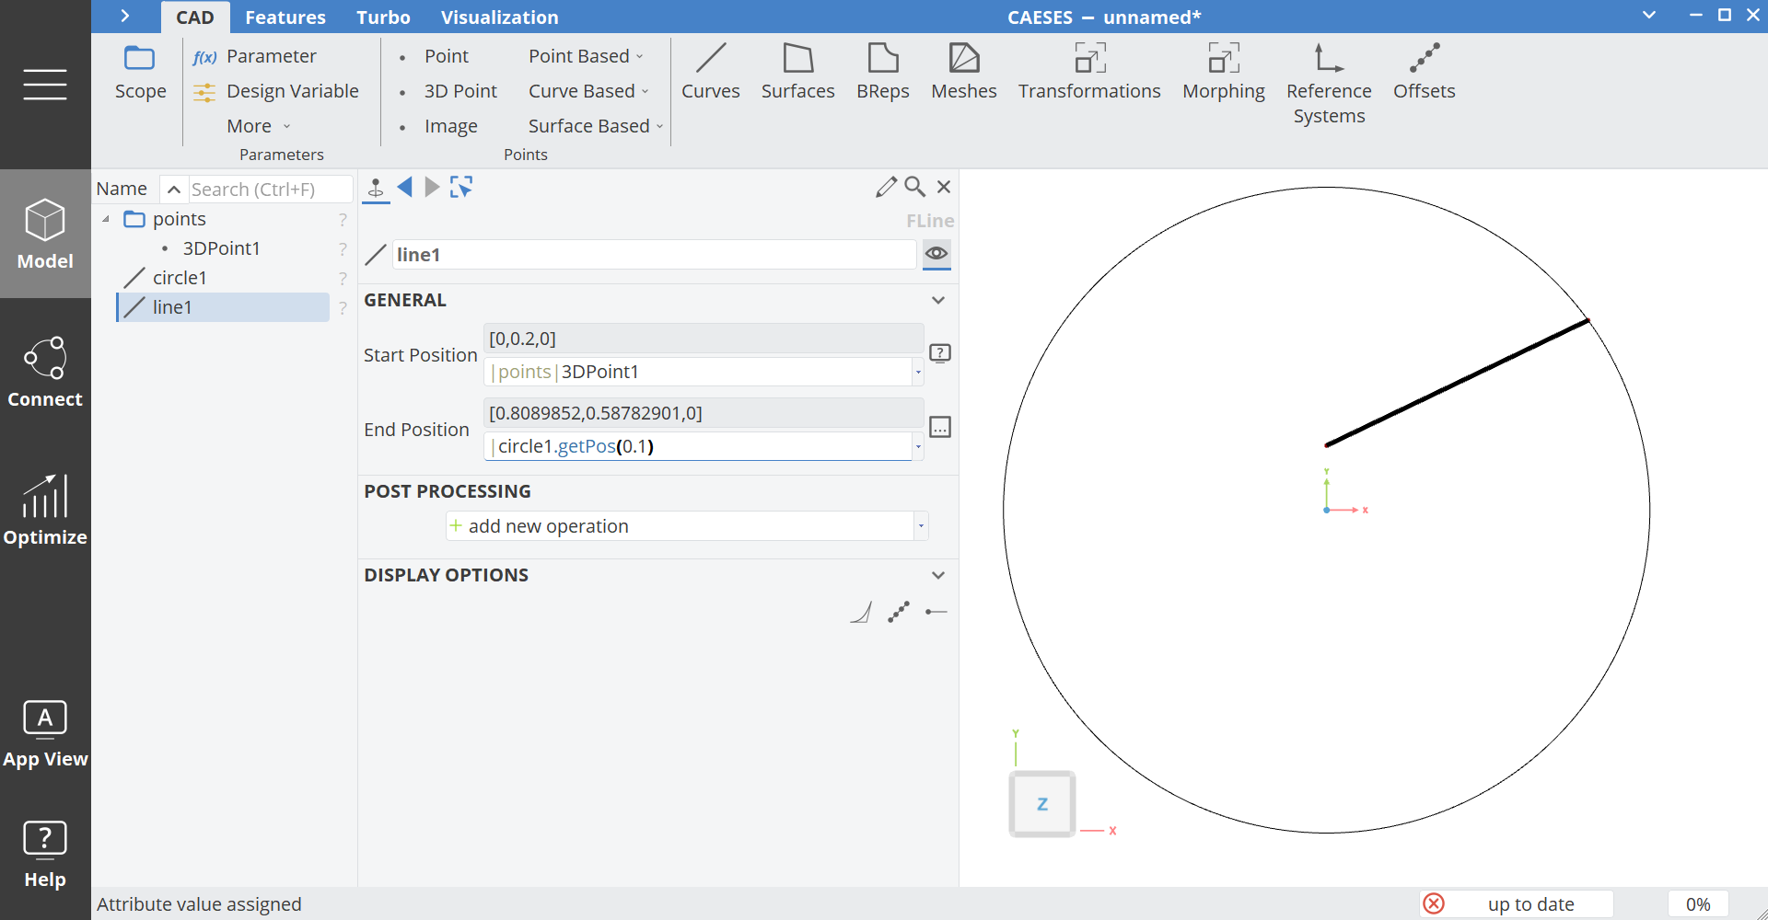Open the hamburger main menu

click(x=45, y=85)
